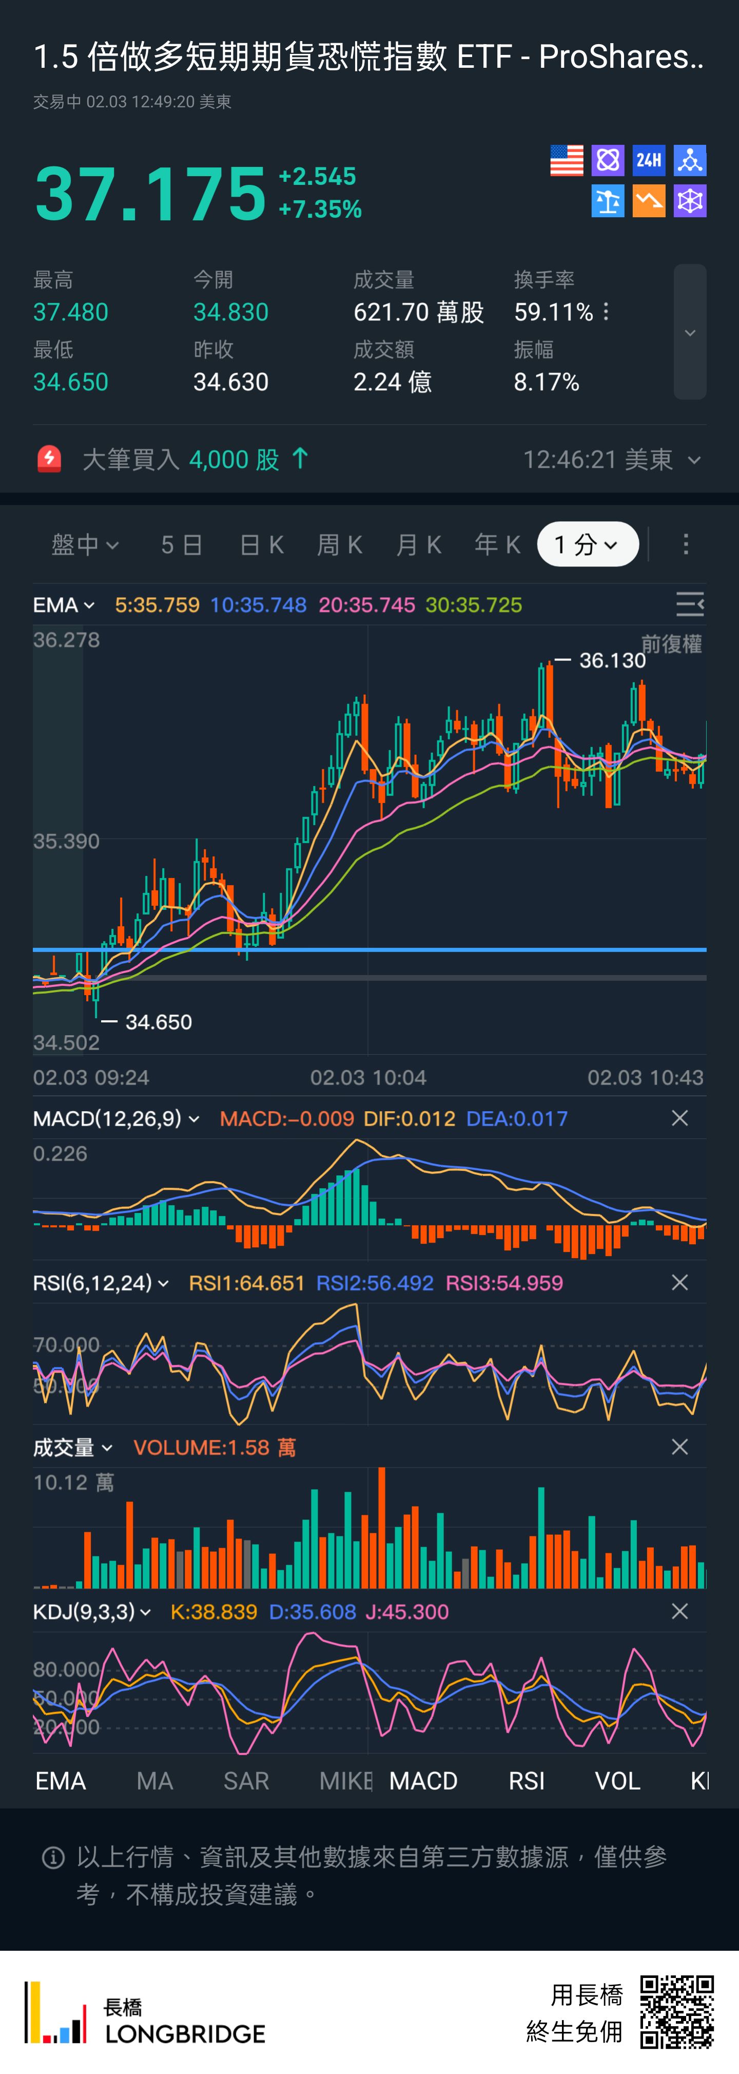Tap the 前復權 adjustment label

(671, 643)
